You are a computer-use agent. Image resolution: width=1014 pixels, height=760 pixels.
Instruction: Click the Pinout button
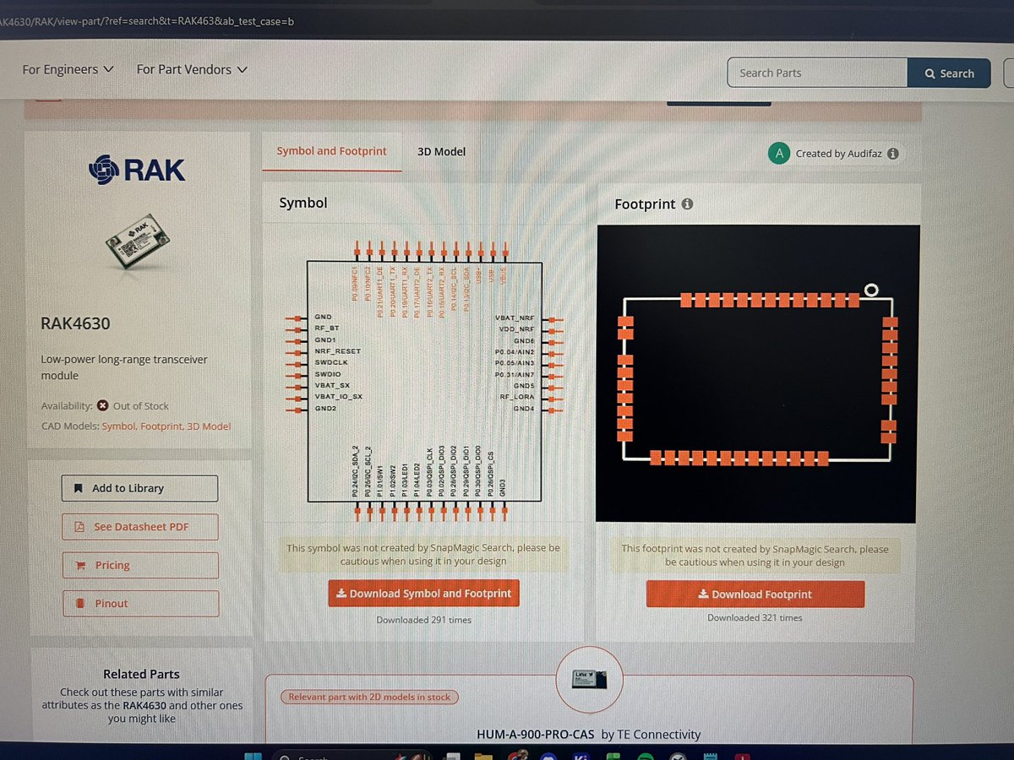point(140,604)
